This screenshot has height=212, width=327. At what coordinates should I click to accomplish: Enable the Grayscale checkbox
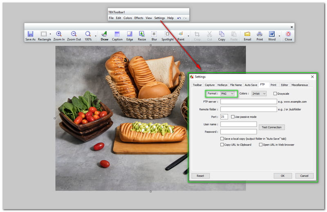275,94
